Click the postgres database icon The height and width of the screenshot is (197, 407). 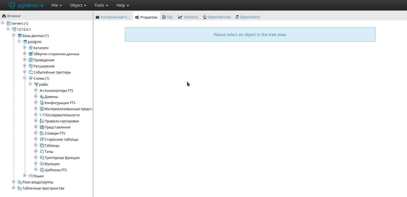[25, 42]
